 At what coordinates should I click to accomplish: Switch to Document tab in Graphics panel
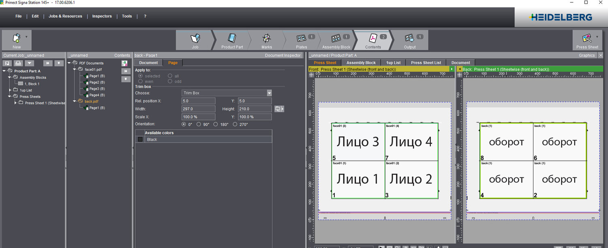(x=461, y=63)
